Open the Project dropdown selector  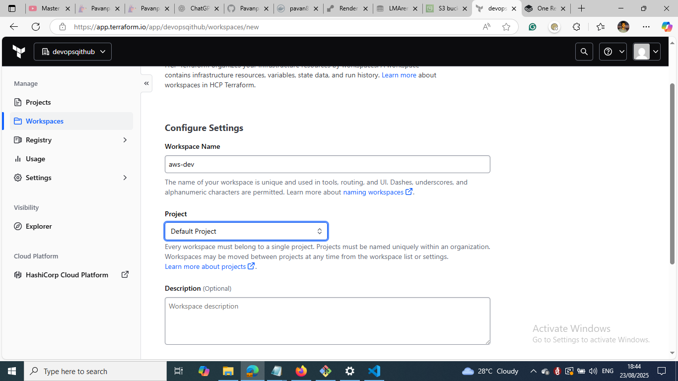pyautogui.click(x=246, y=231)
